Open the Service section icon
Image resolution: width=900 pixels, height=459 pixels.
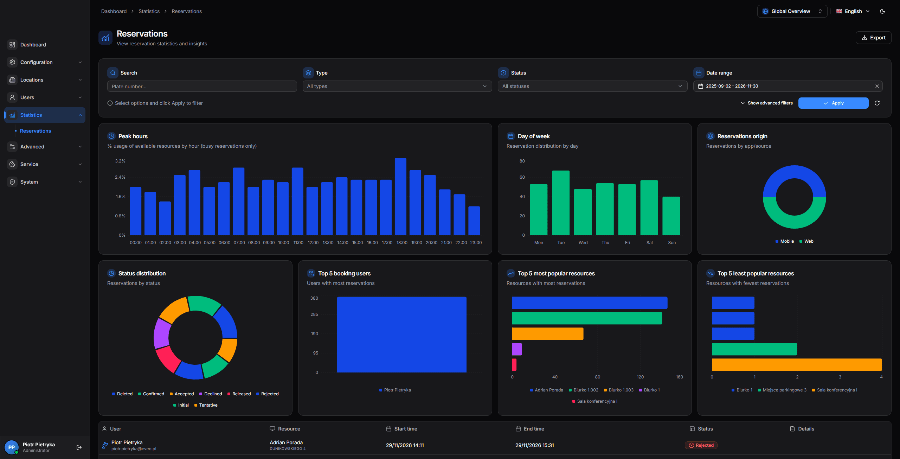coord(12,164)
